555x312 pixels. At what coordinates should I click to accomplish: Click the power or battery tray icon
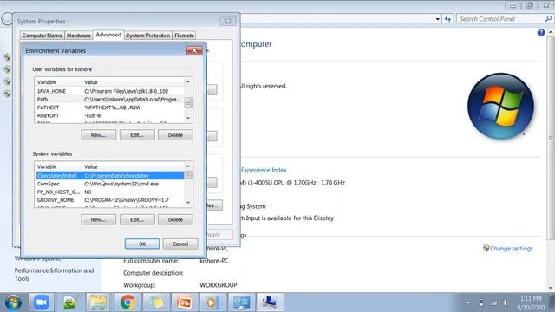481,302
